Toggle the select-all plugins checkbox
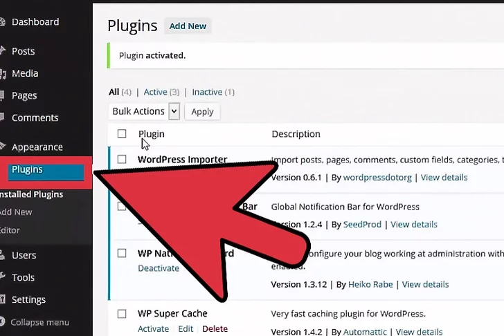 tap(122, 134)
